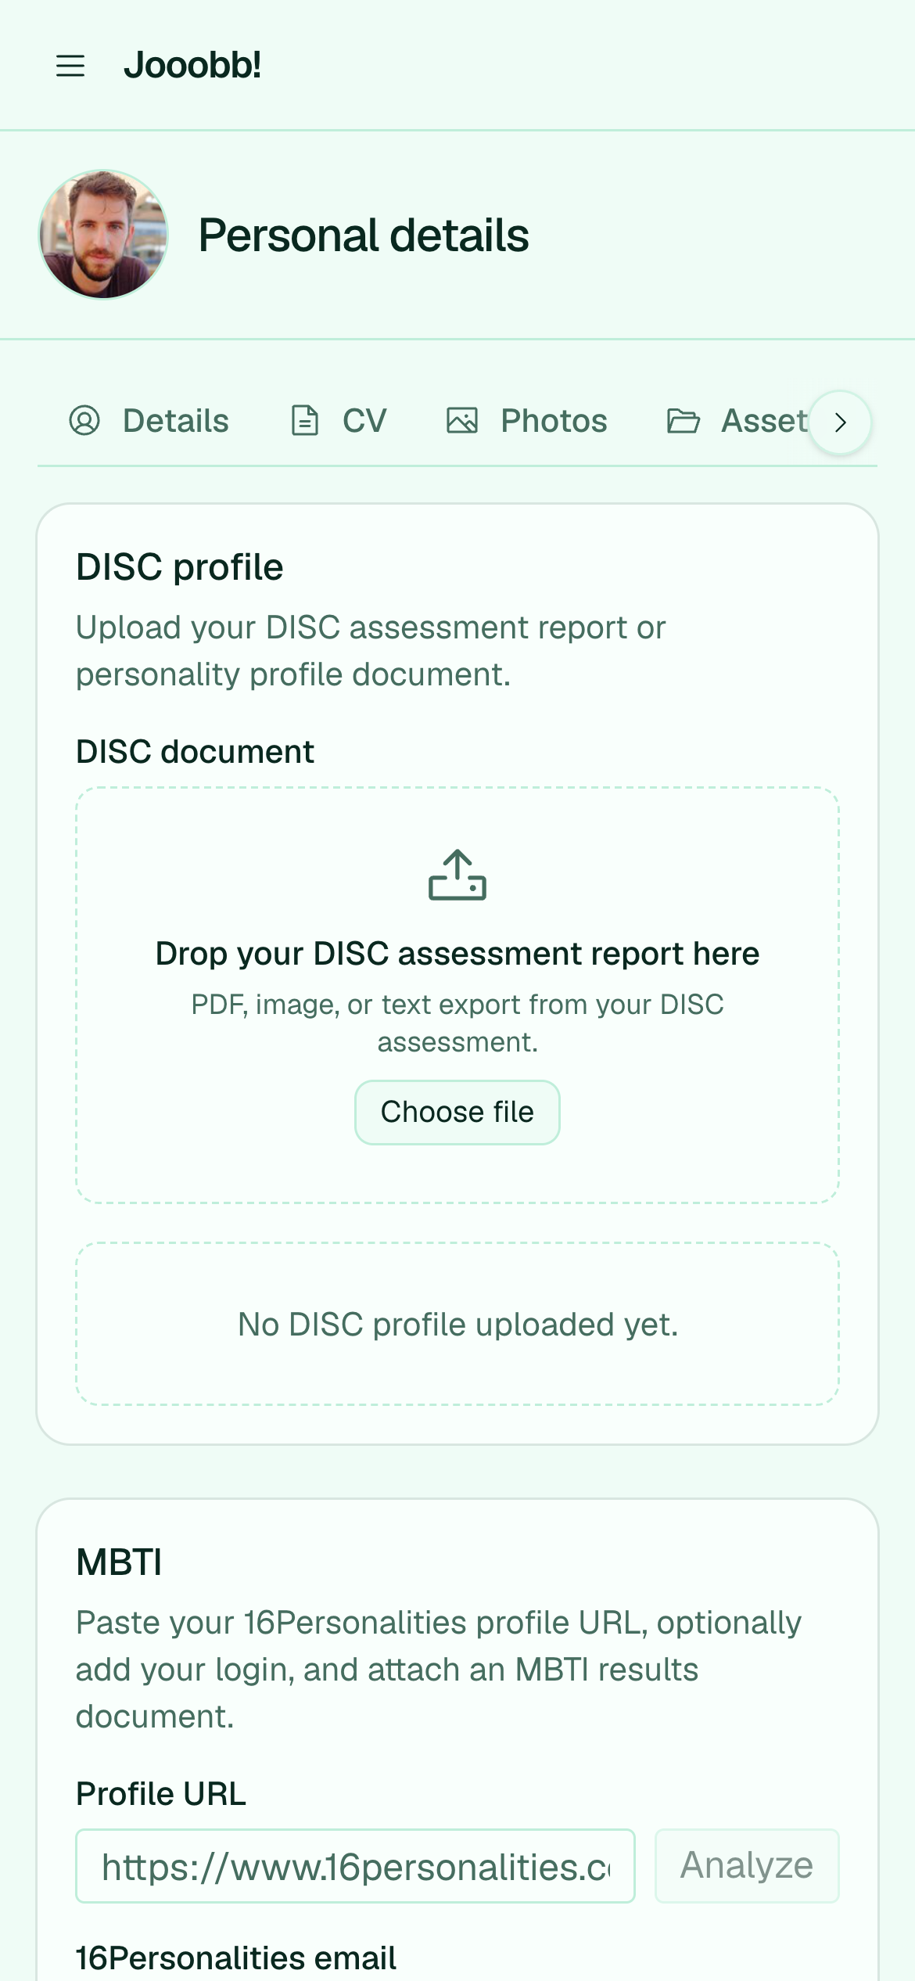915x1981 pixels.
Task: Focus the Profile URL input field
Action: pyautogui.click(x=355, y=1866)
